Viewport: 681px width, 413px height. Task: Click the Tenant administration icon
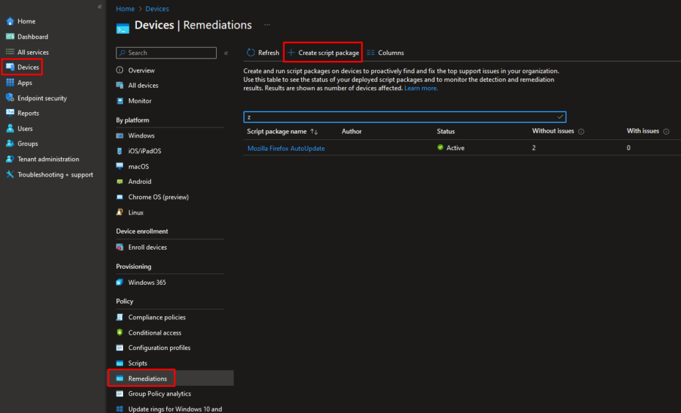10,159
